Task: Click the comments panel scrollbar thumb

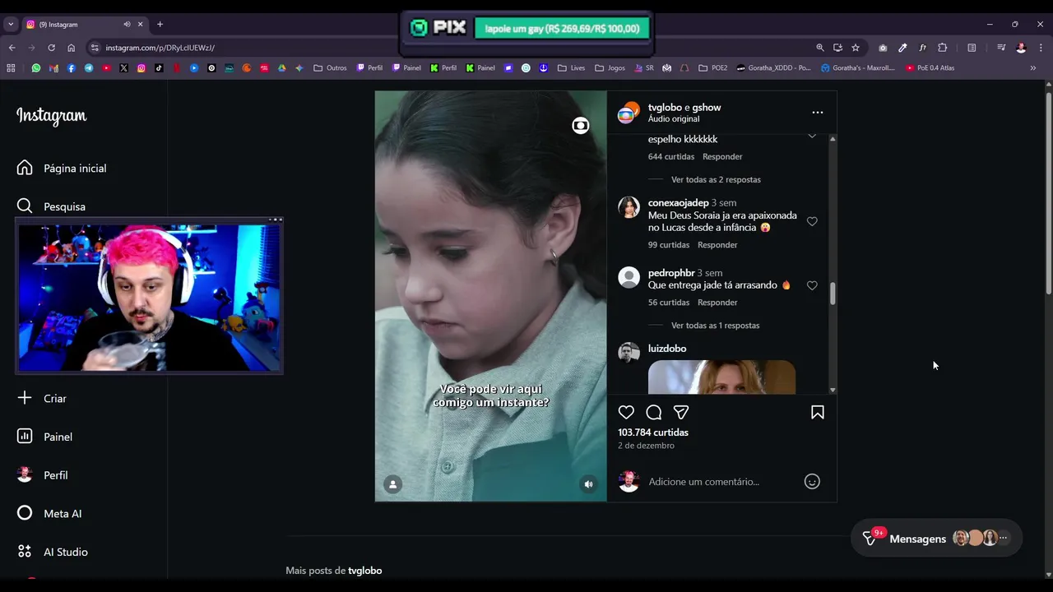Action: coord(833,294)
